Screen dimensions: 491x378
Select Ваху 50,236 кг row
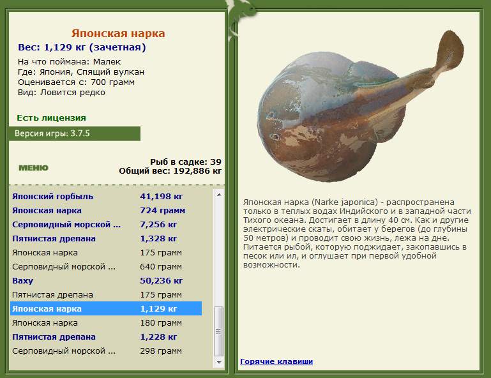(106, 280)
